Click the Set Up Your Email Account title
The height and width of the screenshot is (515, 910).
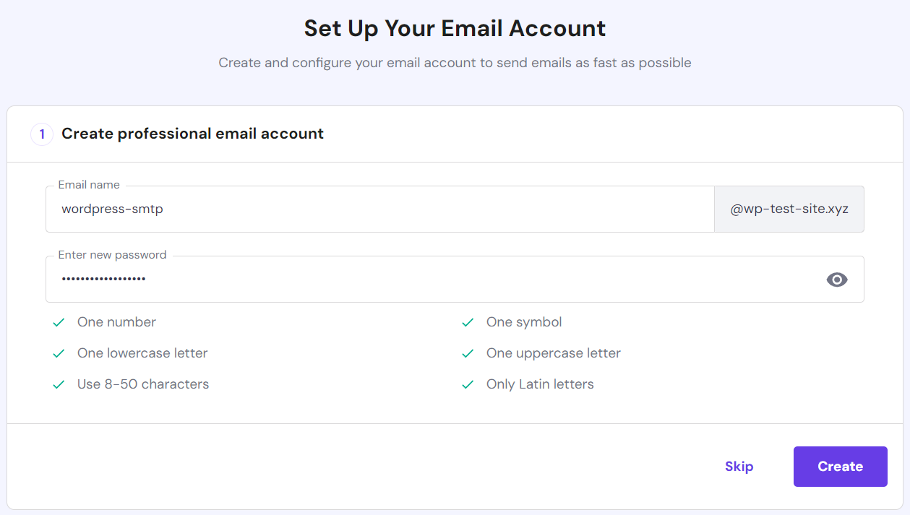[455, 28]
